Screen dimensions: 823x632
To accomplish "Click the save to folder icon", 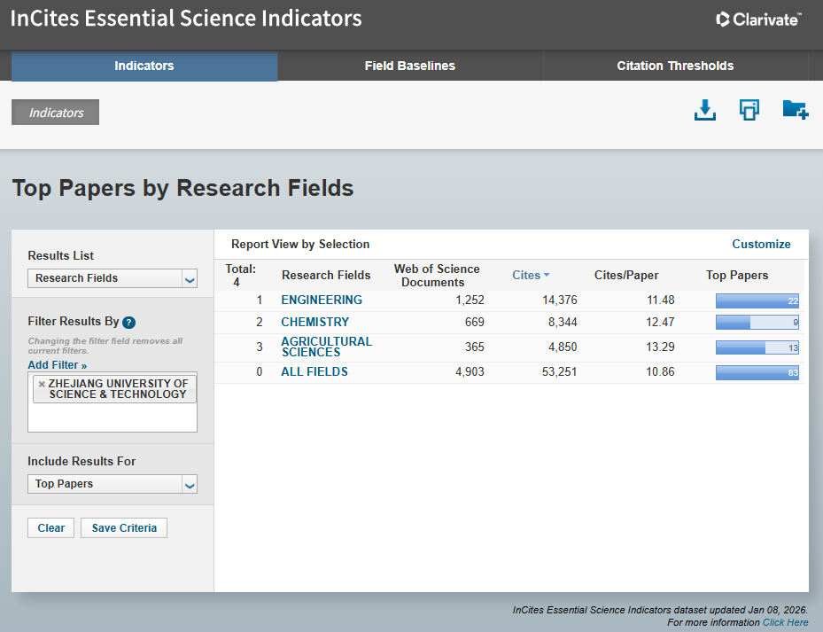I will [795, 110].
